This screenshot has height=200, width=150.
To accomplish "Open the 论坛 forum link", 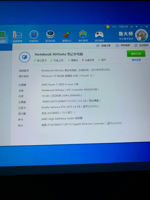I will 114,27.
